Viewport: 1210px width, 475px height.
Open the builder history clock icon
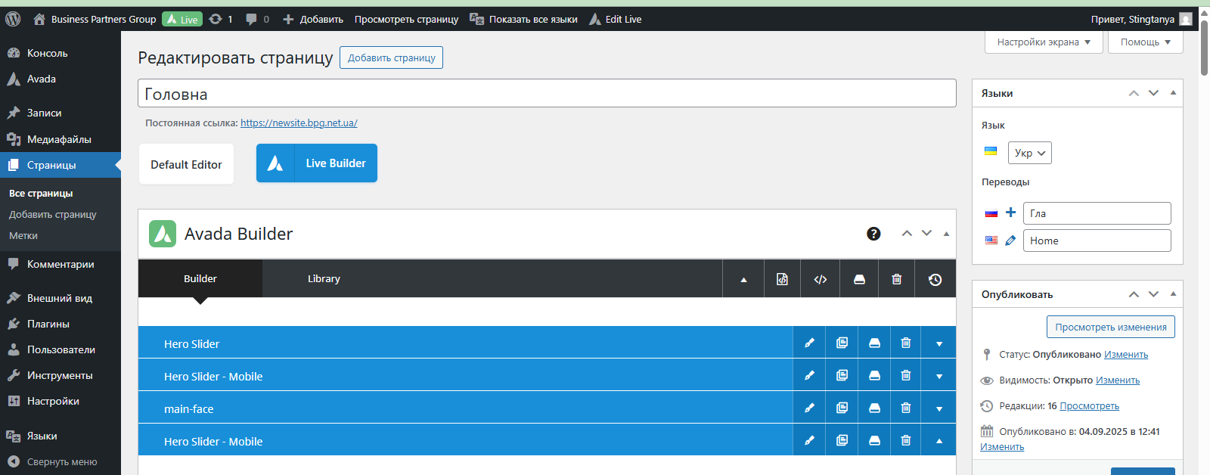point(935,279)
